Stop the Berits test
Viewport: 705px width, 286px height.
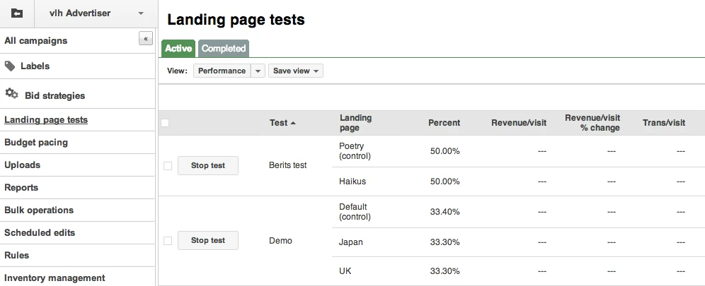pyautogui.click(x=207, y=166)
